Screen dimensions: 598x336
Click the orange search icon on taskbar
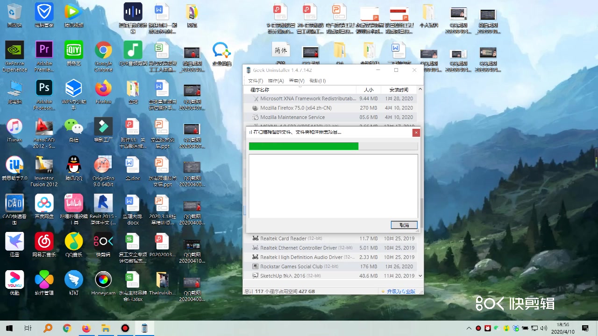click(x=48, y=328)
